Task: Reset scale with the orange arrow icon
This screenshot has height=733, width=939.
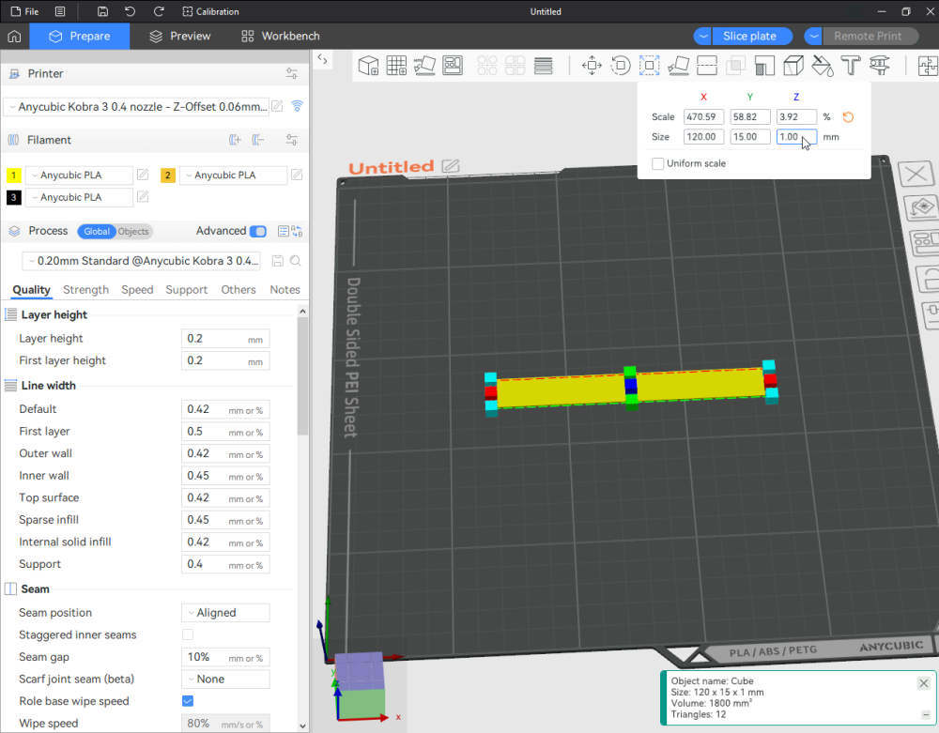Action: coord(848,116)
